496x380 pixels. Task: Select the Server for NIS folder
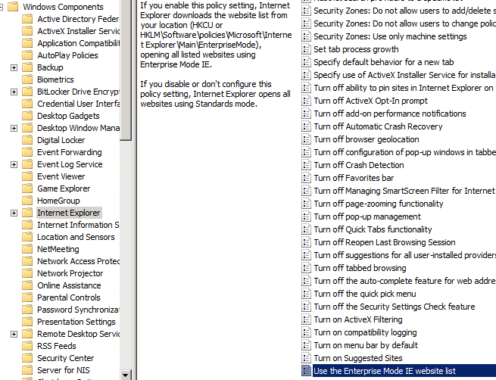[x=64, y=370]
